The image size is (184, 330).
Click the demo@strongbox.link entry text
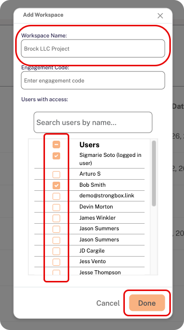(x=107, y=195)
